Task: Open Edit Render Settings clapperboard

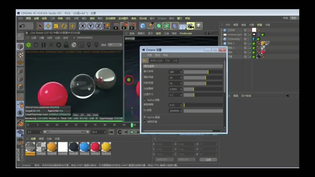Action: 133,26
